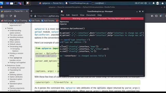This screenshot has height=93, width=166.
Task: Switch to optparse Firefox taskbar window
Action: [x=52, y=3]
